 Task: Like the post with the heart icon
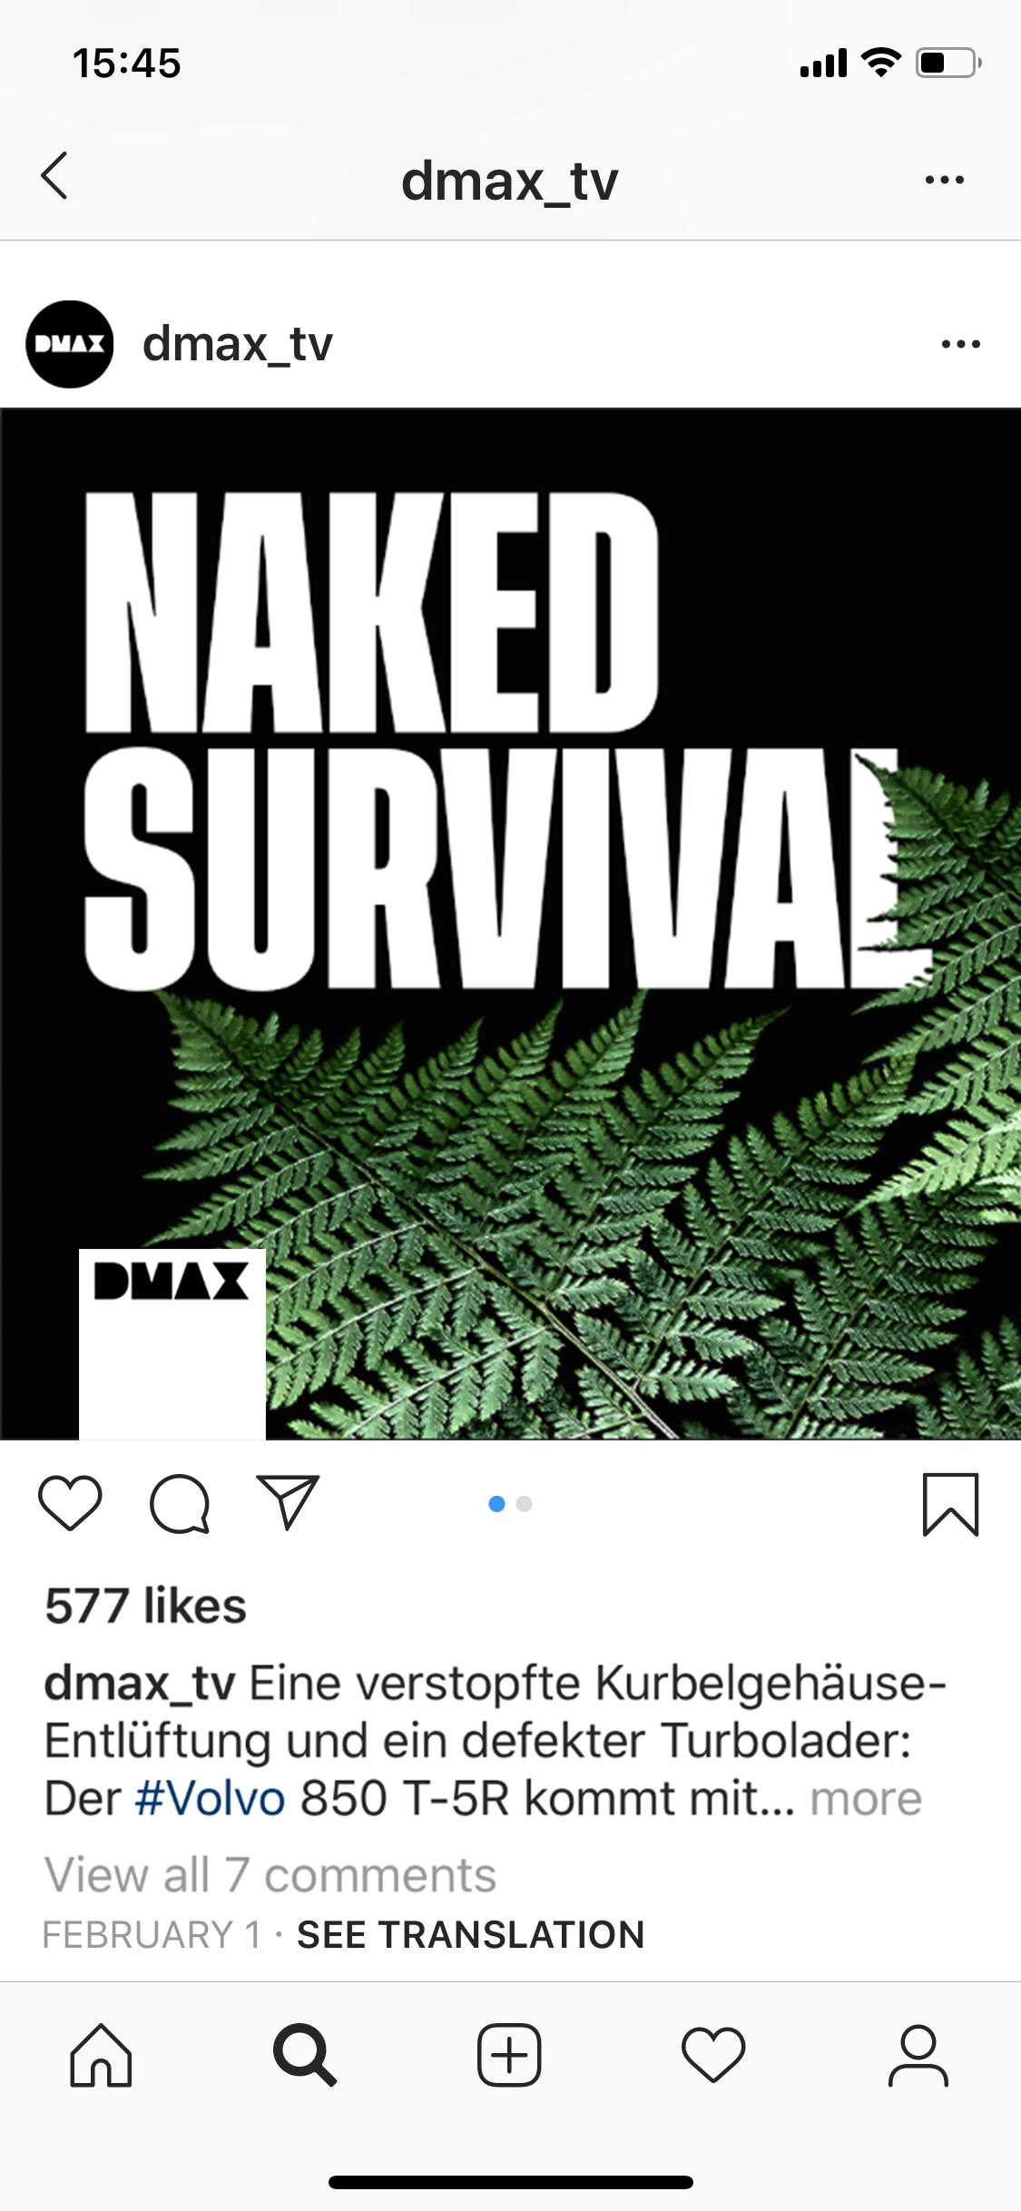pyautogui.click(x=70, y=1504)
